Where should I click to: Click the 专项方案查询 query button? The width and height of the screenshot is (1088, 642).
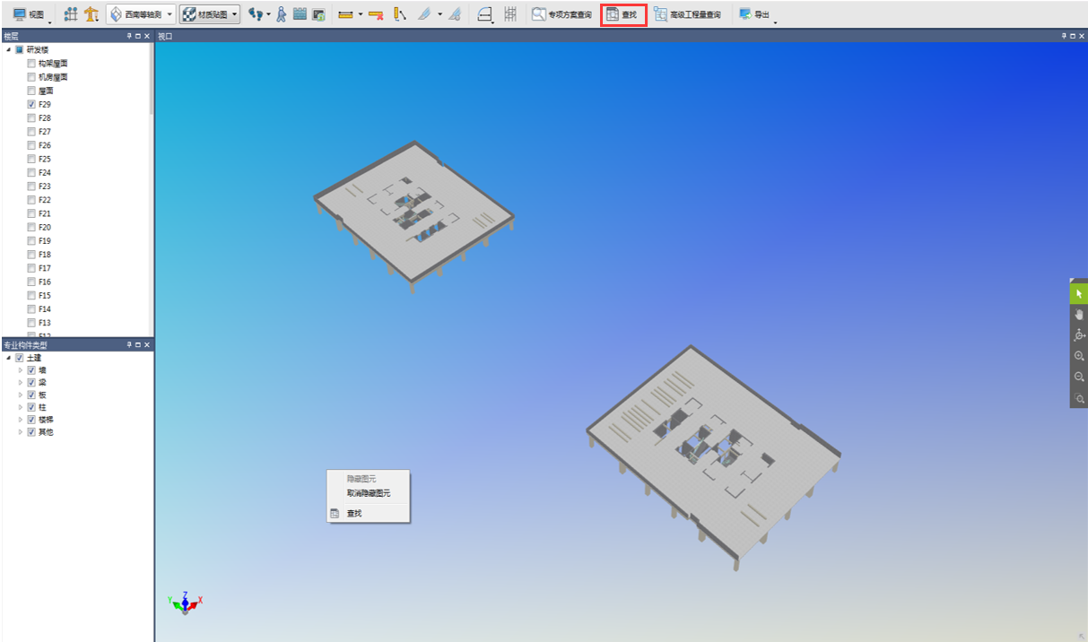[561, 14]
